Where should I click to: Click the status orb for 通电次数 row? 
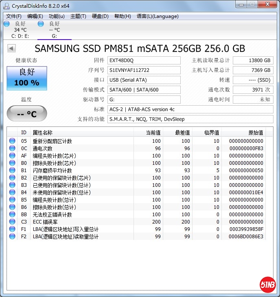pyautogui.click(x=12, y=148)
